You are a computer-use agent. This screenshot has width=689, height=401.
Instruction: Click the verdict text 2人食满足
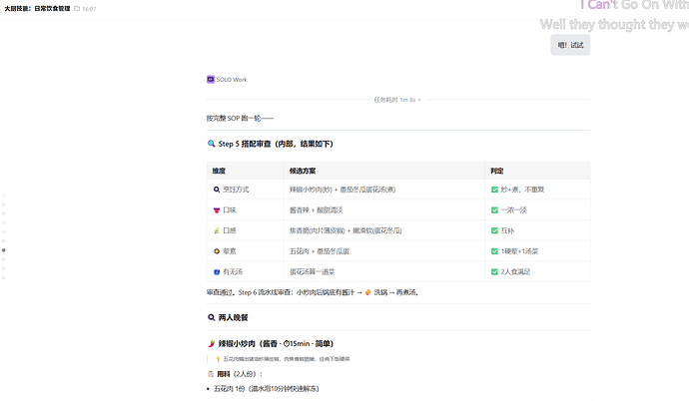click(515, 272)
